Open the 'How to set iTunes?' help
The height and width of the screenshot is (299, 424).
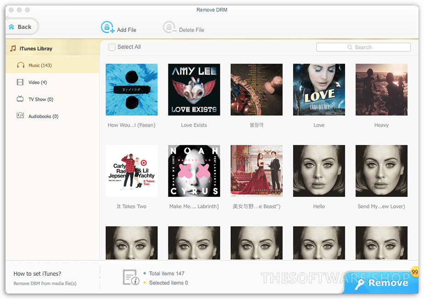[37, 274]
